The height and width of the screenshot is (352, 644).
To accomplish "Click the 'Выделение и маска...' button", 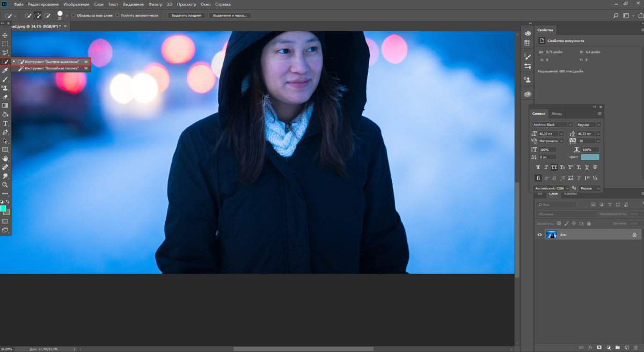I will coord(230,16).
